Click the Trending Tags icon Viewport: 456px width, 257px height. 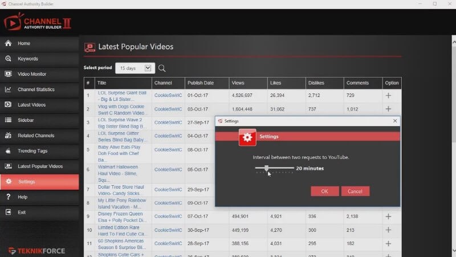tap(8, 150)
